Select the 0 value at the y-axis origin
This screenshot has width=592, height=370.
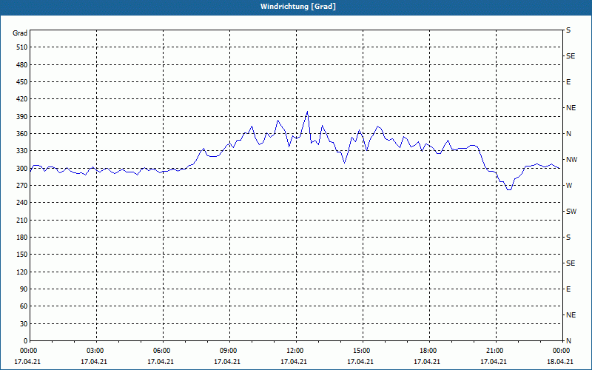[x=26, y=341]
